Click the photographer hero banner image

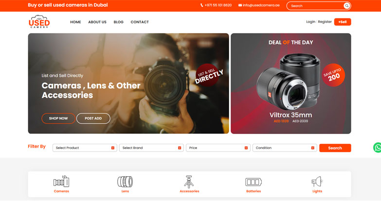click(x=128, y=84)
